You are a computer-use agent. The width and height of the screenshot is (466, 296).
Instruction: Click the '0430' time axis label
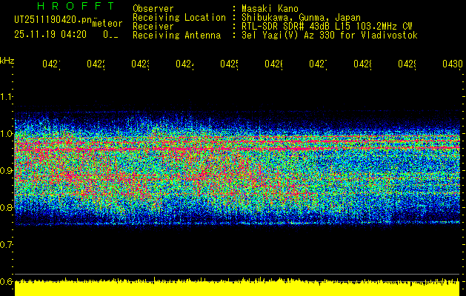point(453,64)
